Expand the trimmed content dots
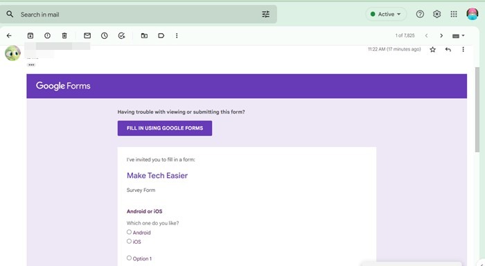Viewport: 485px width, 266px height. 31,65
